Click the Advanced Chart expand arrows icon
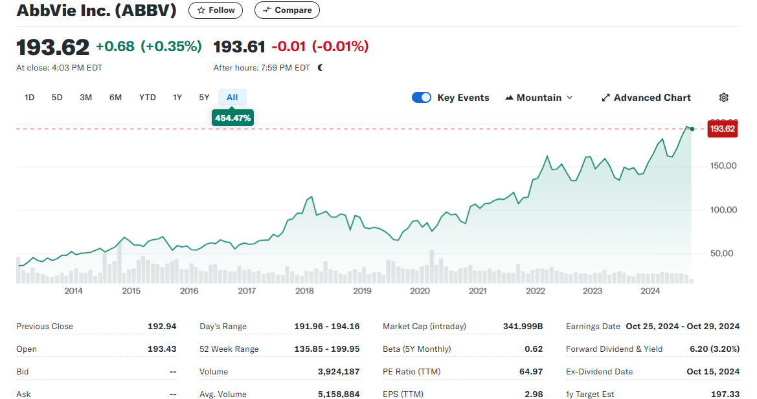The height and width of the screenshot is (399, 757). 605,98
